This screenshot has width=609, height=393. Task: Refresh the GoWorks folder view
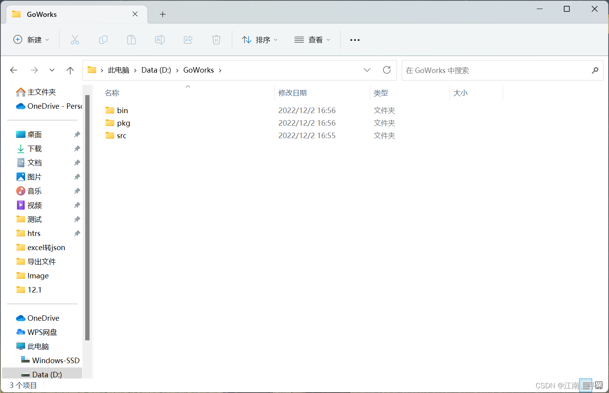coord(387,70)
